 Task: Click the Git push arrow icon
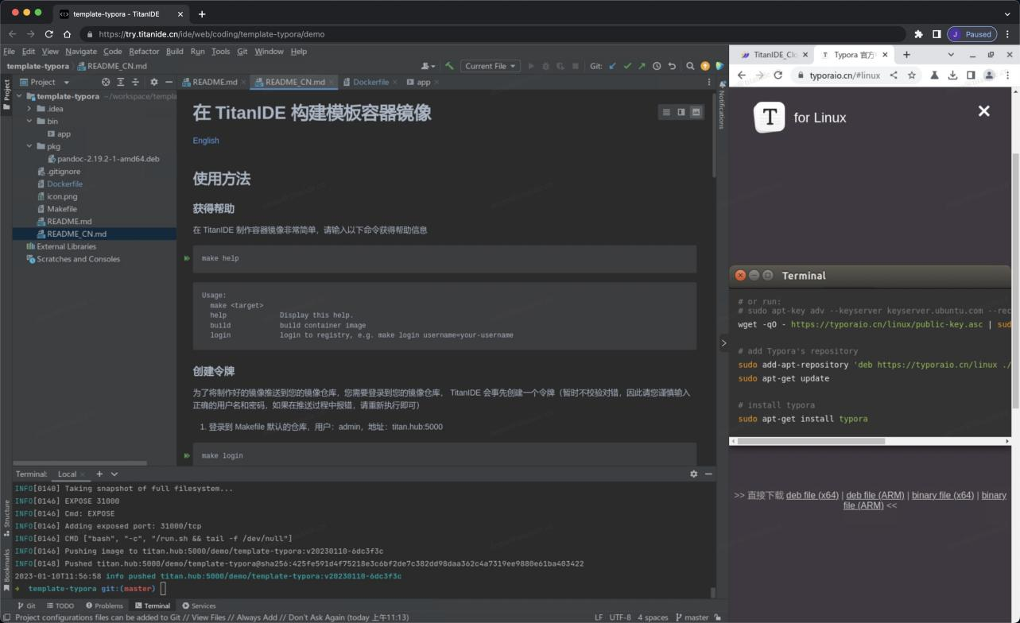pyautogui.click(x=642, y=66)
